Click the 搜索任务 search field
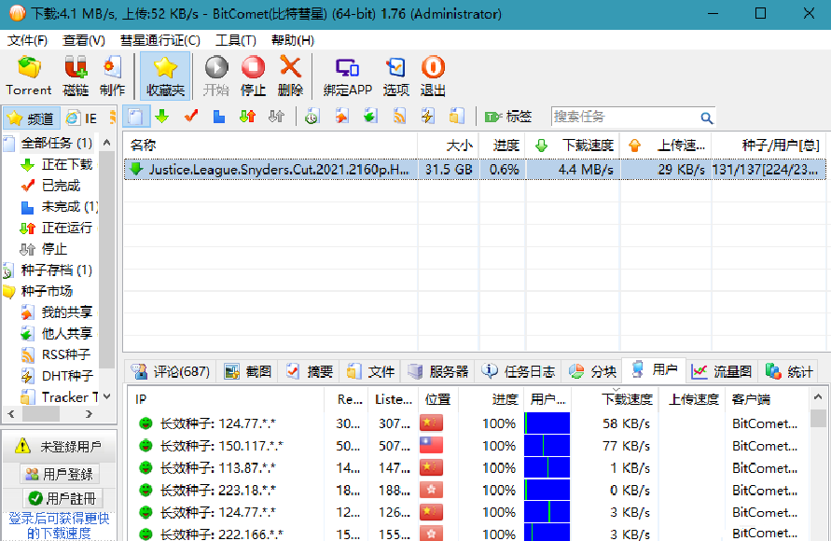Screen dimensions: 831x541 pyautogui.click(x=626, y=117)
